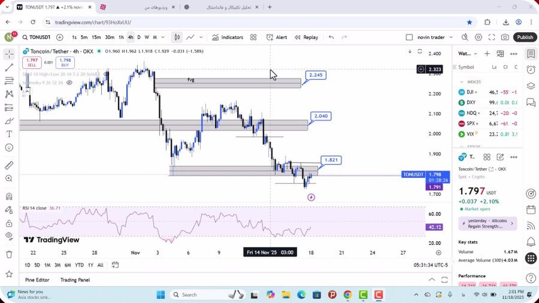Activate the zoom in tool
Screen dimensions: 539x303
(9, 178)
